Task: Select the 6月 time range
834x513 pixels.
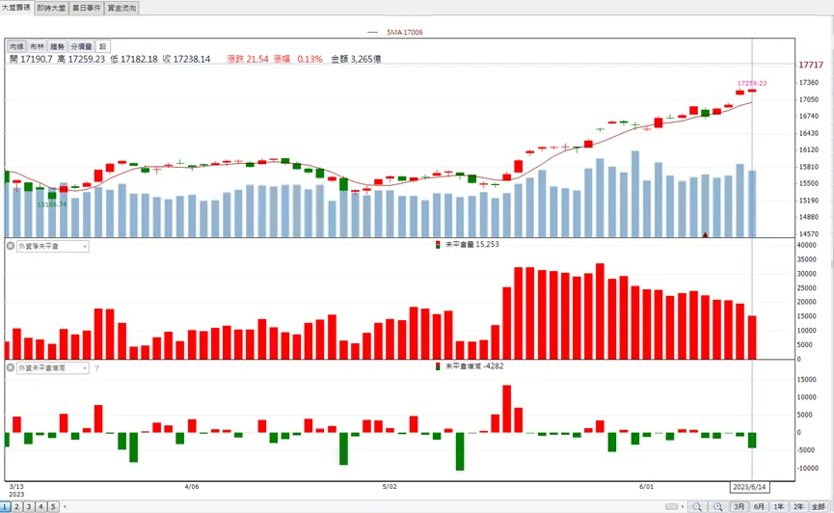Action: click(759, 506)
